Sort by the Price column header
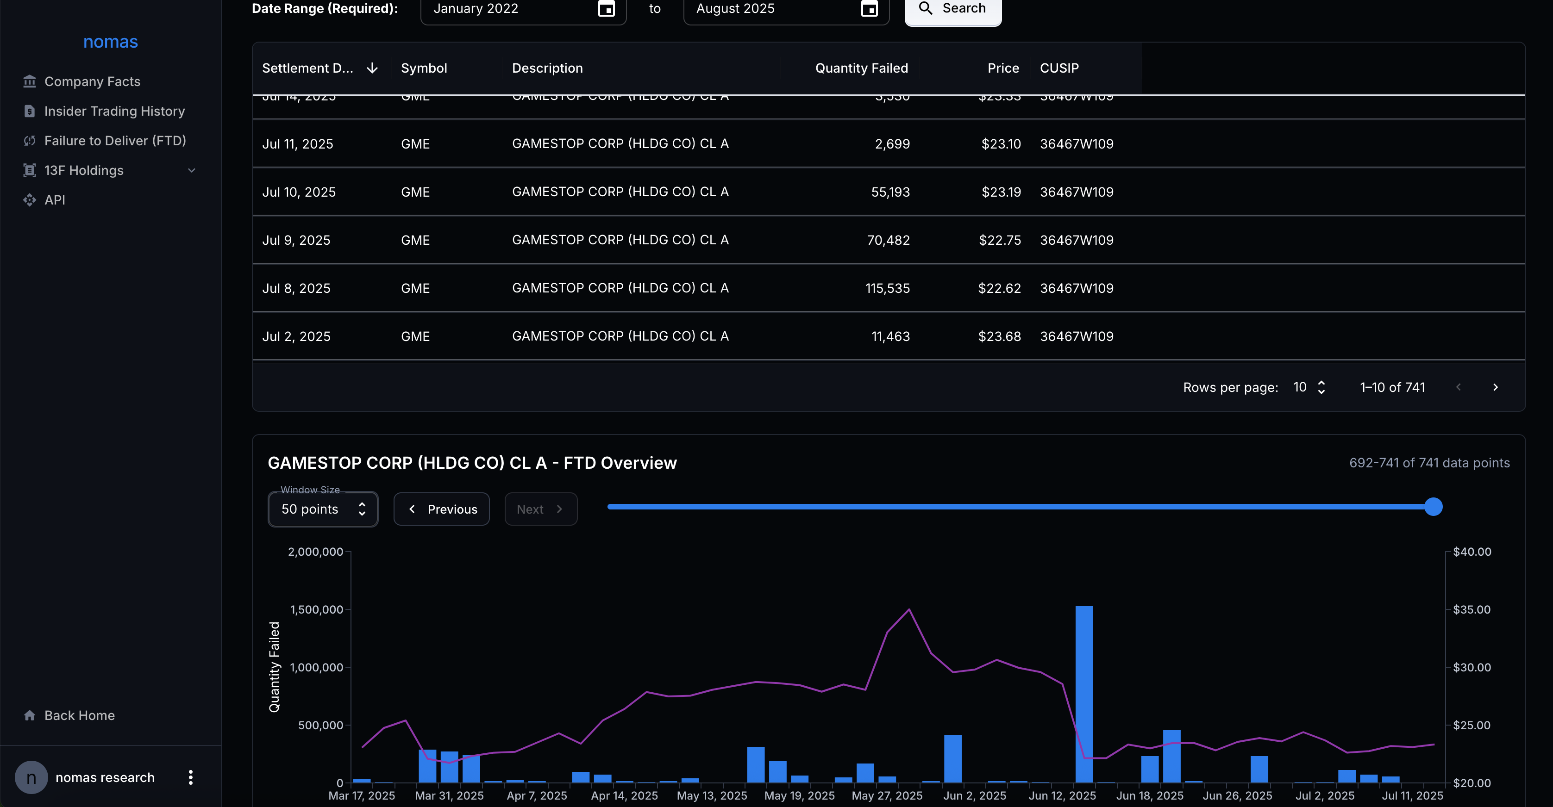 [x=1003, y=68]
